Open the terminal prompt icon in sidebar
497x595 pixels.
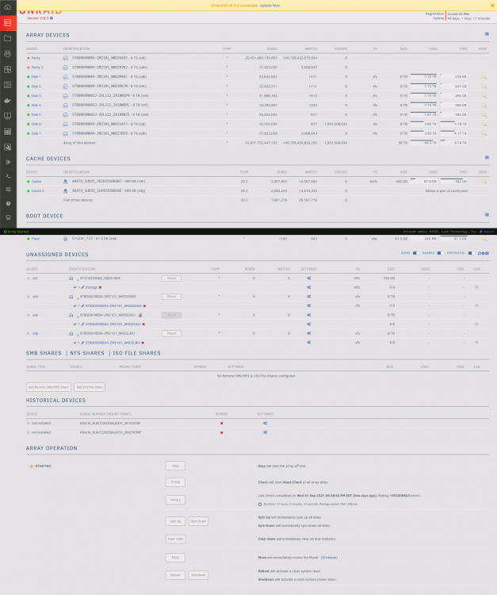coord(8,176)
